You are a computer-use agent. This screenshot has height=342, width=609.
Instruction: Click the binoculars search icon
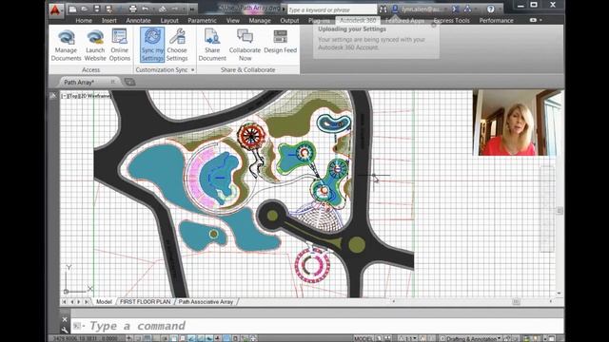click(383, 9)
